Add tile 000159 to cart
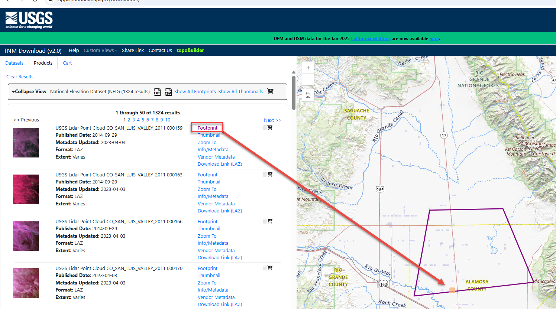The height and width of the screenshot is (309, 556). (x=270, y=127)
